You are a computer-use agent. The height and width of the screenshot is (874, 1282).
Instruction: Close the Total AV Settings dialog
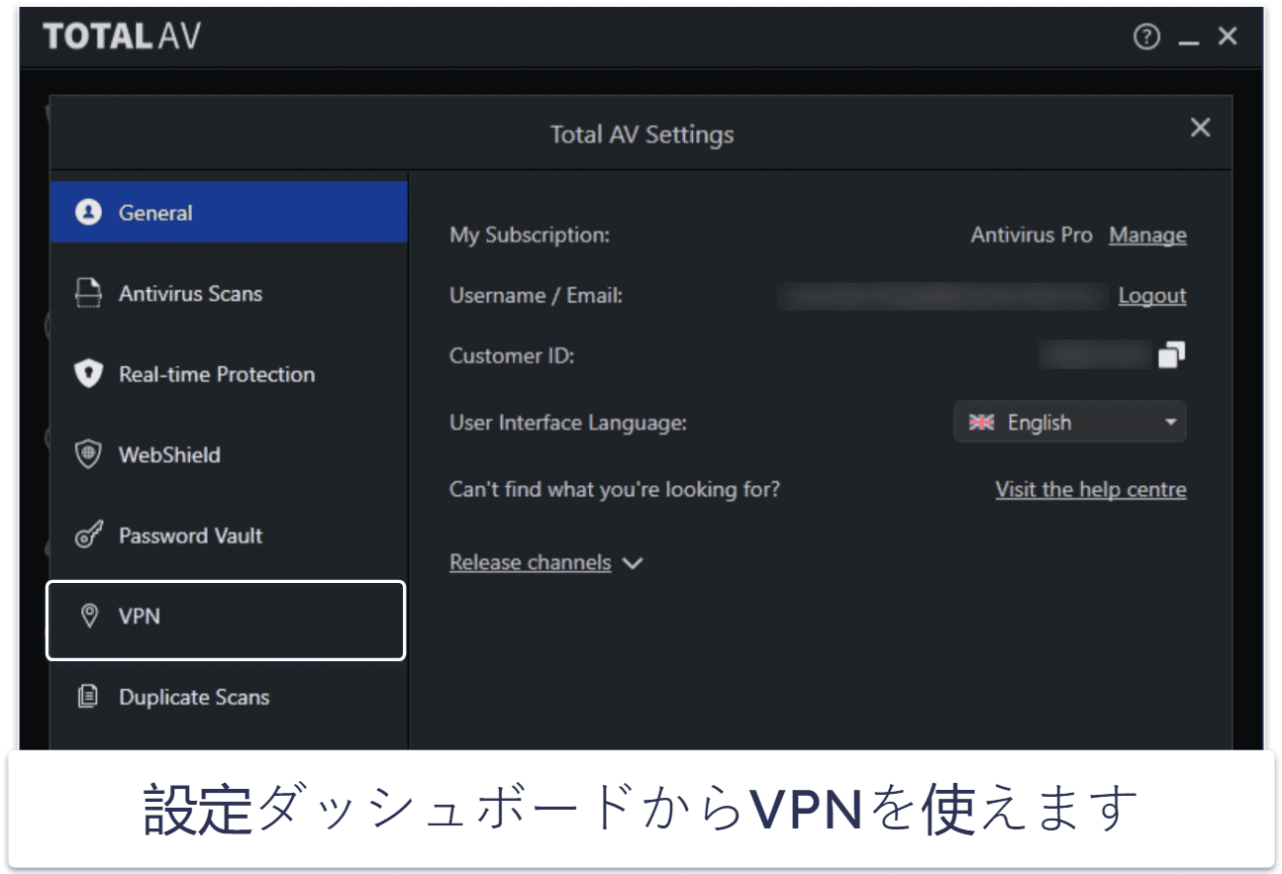(x=1200, y=128)
